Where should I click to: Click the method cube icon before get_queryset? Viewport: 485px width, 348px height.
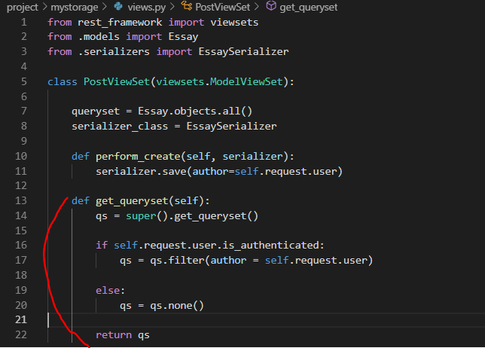(x=271, y=6)
